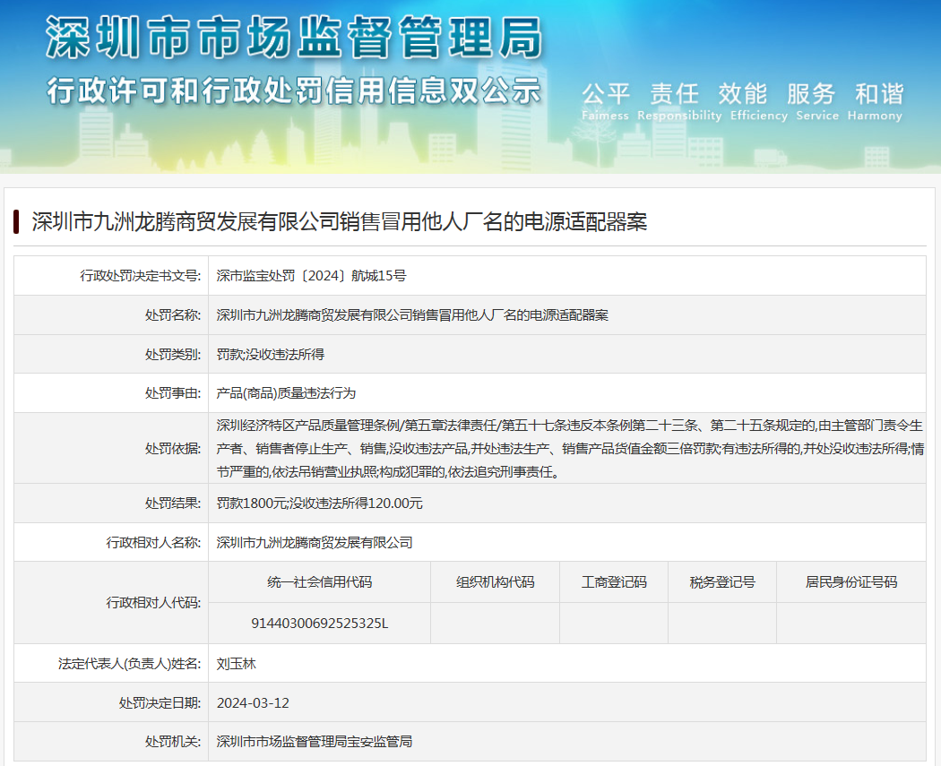
Task: Click the decision date 2024-03-12
Action: click(253, 702)
